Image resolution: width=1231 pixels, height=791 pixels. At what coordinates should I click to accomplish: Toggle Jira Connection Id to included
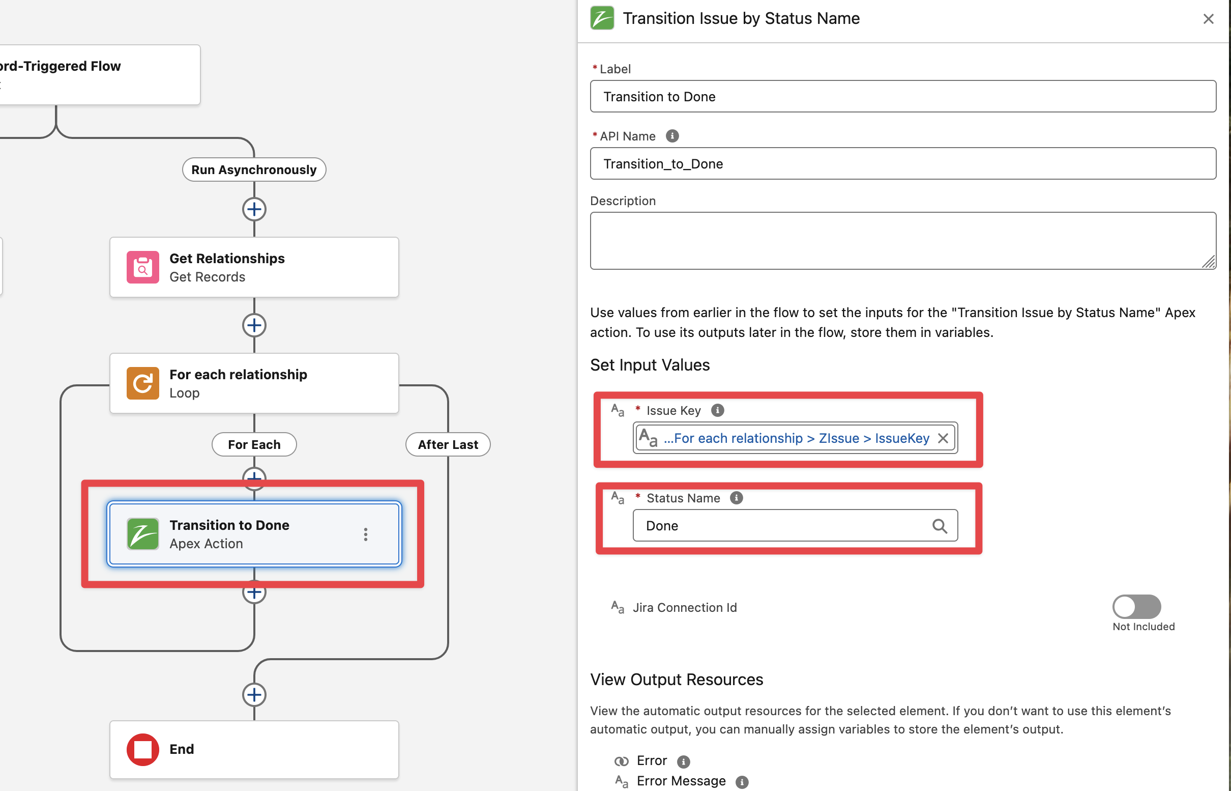1136,607
